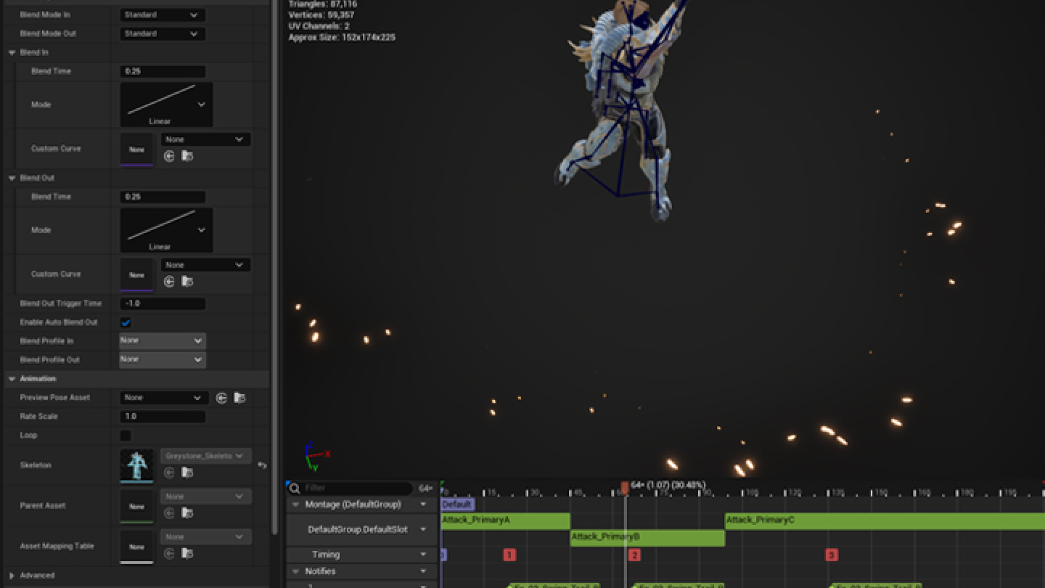Use selected asset for Preview Pose Asset
This screenshot has width=1045, height=588.
(x=221, y=398)
